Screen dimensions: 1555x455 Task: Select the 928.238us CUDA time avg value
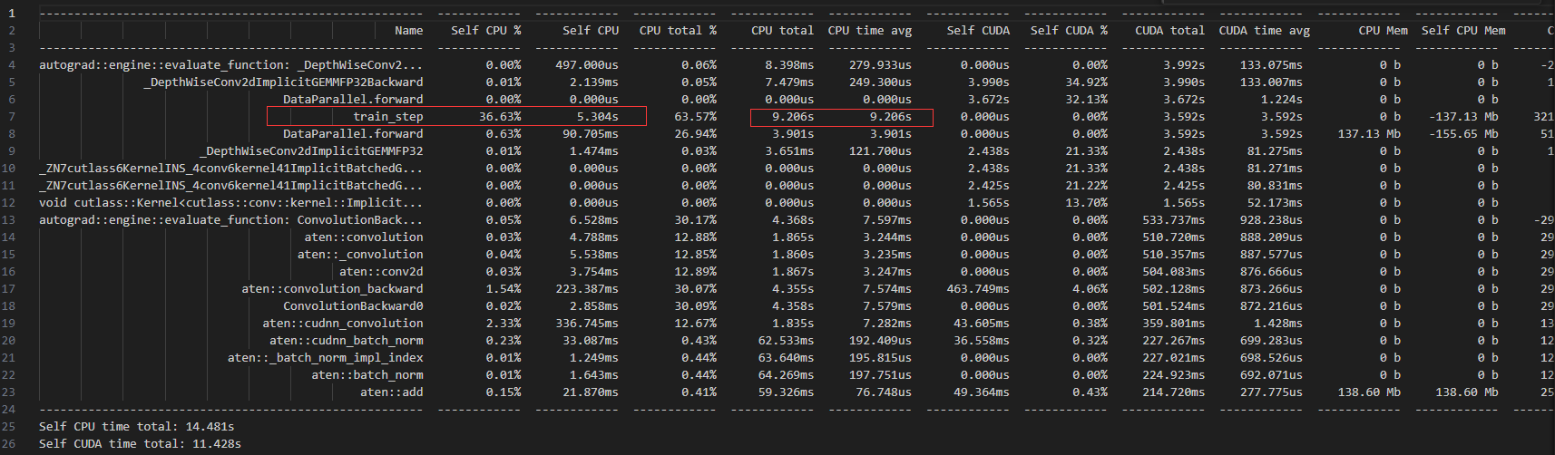point(1272,219)
